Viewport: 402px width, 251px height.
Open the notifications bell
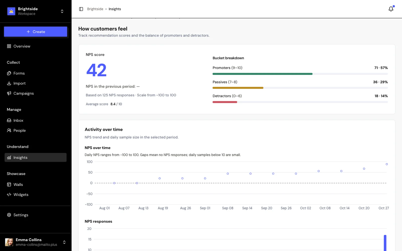pos(391,9)
